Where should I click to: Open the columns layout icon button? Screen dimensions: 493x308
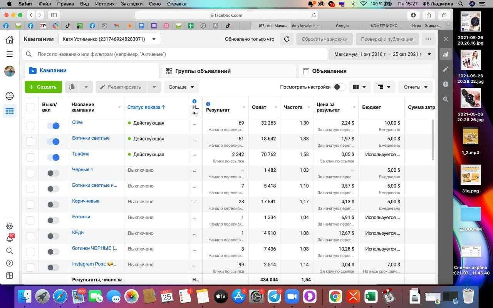tap(359, 87)
